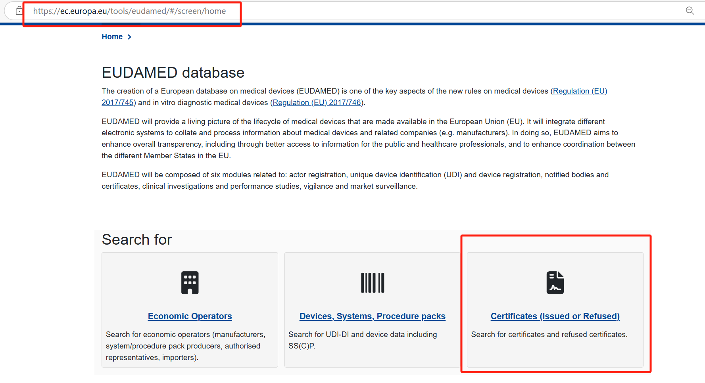Click the site lock icon in address bar
Image resolution: width=705 pixels, height=383 pixels.
(19, 11)
